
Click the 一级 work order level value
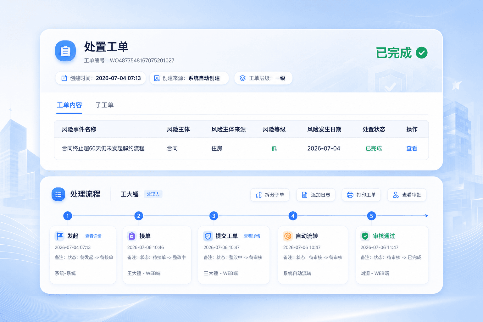tap(280, 78)
